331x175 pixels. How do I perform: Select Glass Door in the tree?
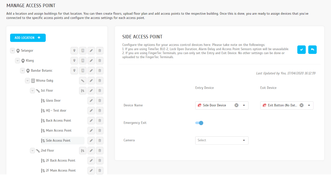53,101
